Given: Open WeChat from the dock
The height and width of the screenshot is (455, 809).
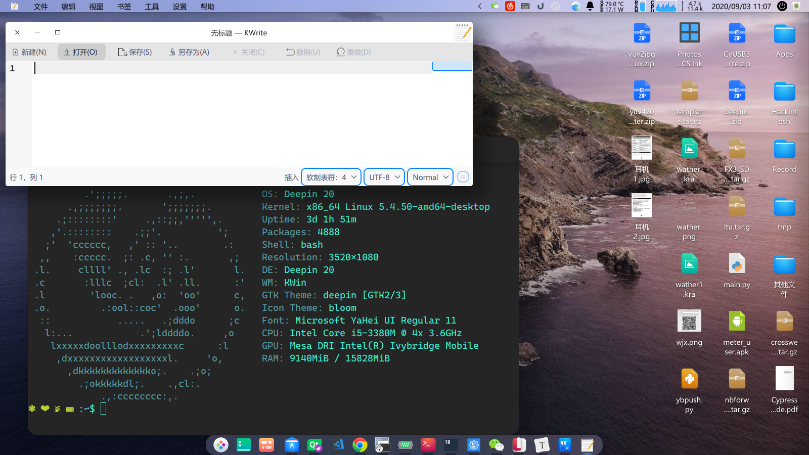Looking at the screenshot, I should (x=496, y=445).
